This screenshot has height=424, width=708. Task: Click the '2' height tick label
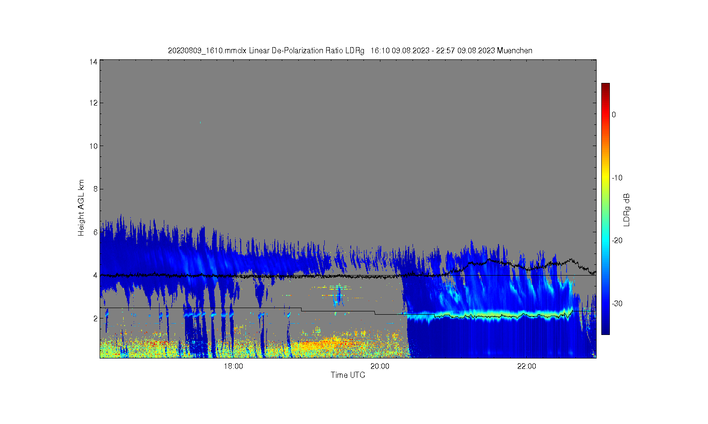95,318
